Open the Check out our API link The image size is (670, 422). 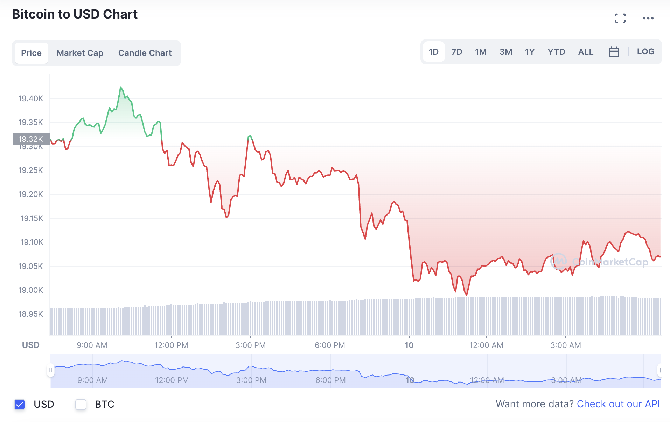618,404
